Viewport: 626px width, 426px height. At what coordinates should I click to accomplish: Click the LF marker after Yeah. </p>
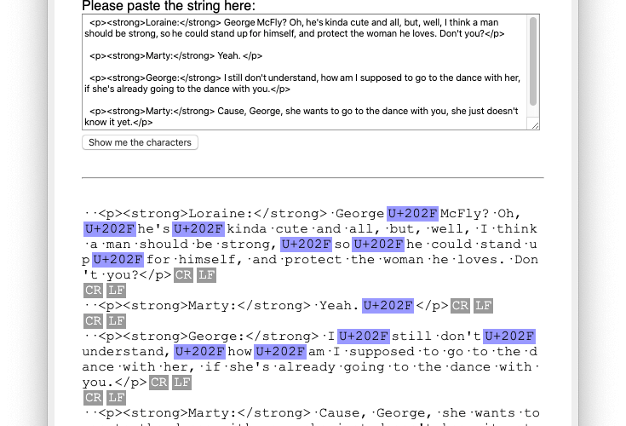tap(483, 306)
